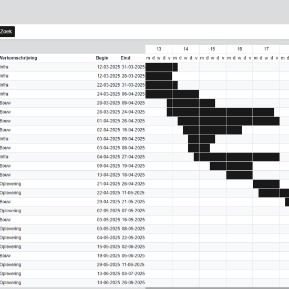Select the Bouw row starting 19-05-2025
The image size is (289, 289).
pos(145,256)
